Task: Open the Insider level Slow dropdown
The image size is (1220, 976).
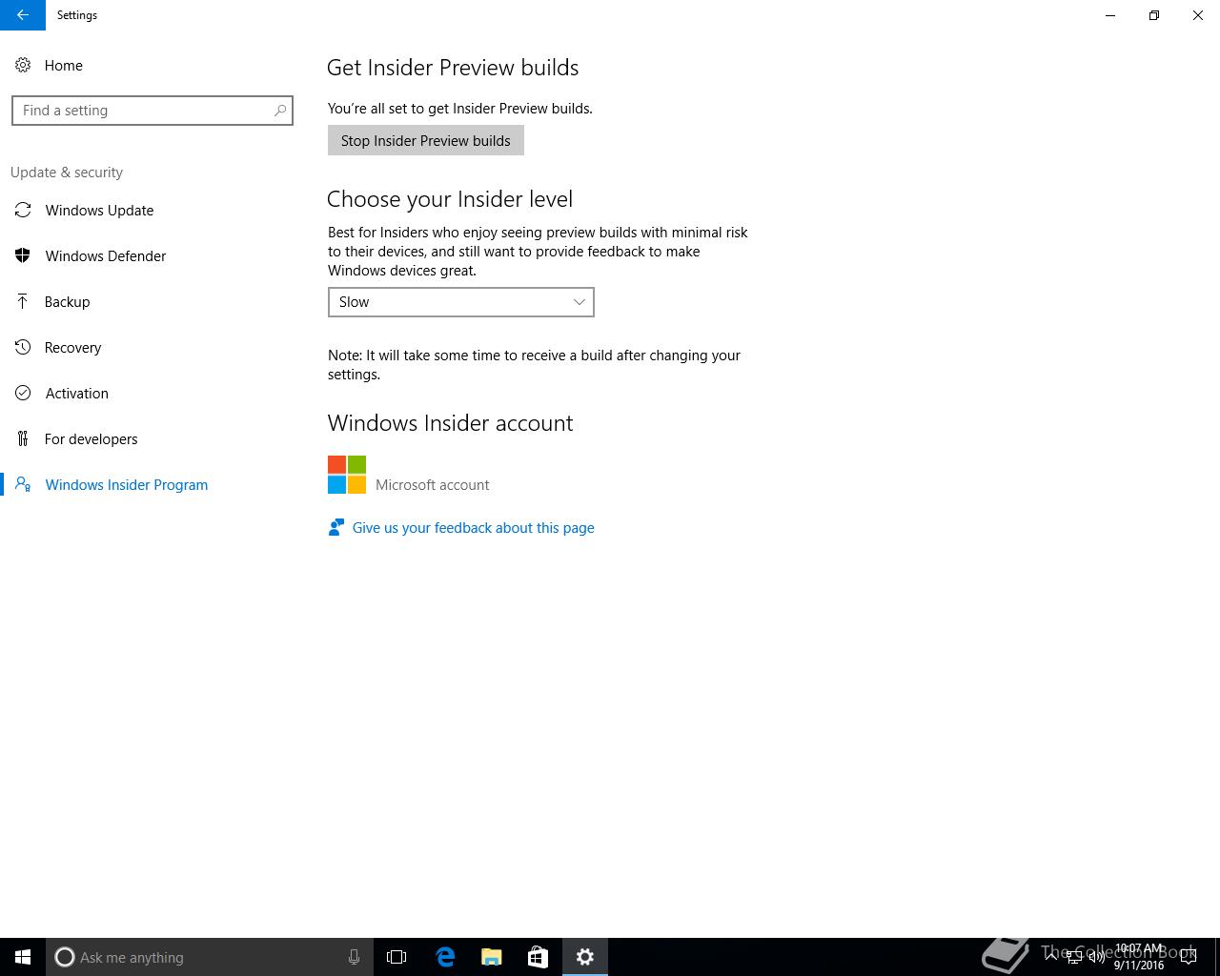Action: (x=461, y=302)
